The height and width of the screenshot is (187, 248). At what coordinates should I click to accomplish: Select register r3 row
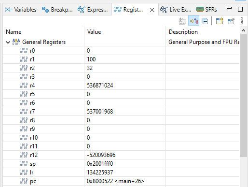click(x=121, y=77)
